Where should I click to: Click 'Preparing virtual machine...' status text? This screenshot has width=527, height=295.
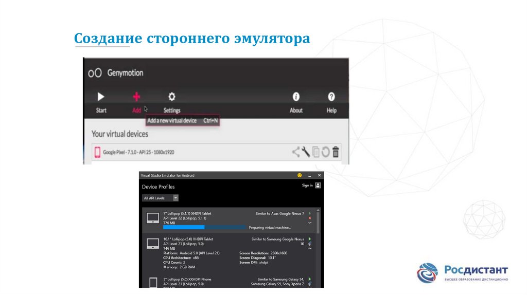click(270, 228)
